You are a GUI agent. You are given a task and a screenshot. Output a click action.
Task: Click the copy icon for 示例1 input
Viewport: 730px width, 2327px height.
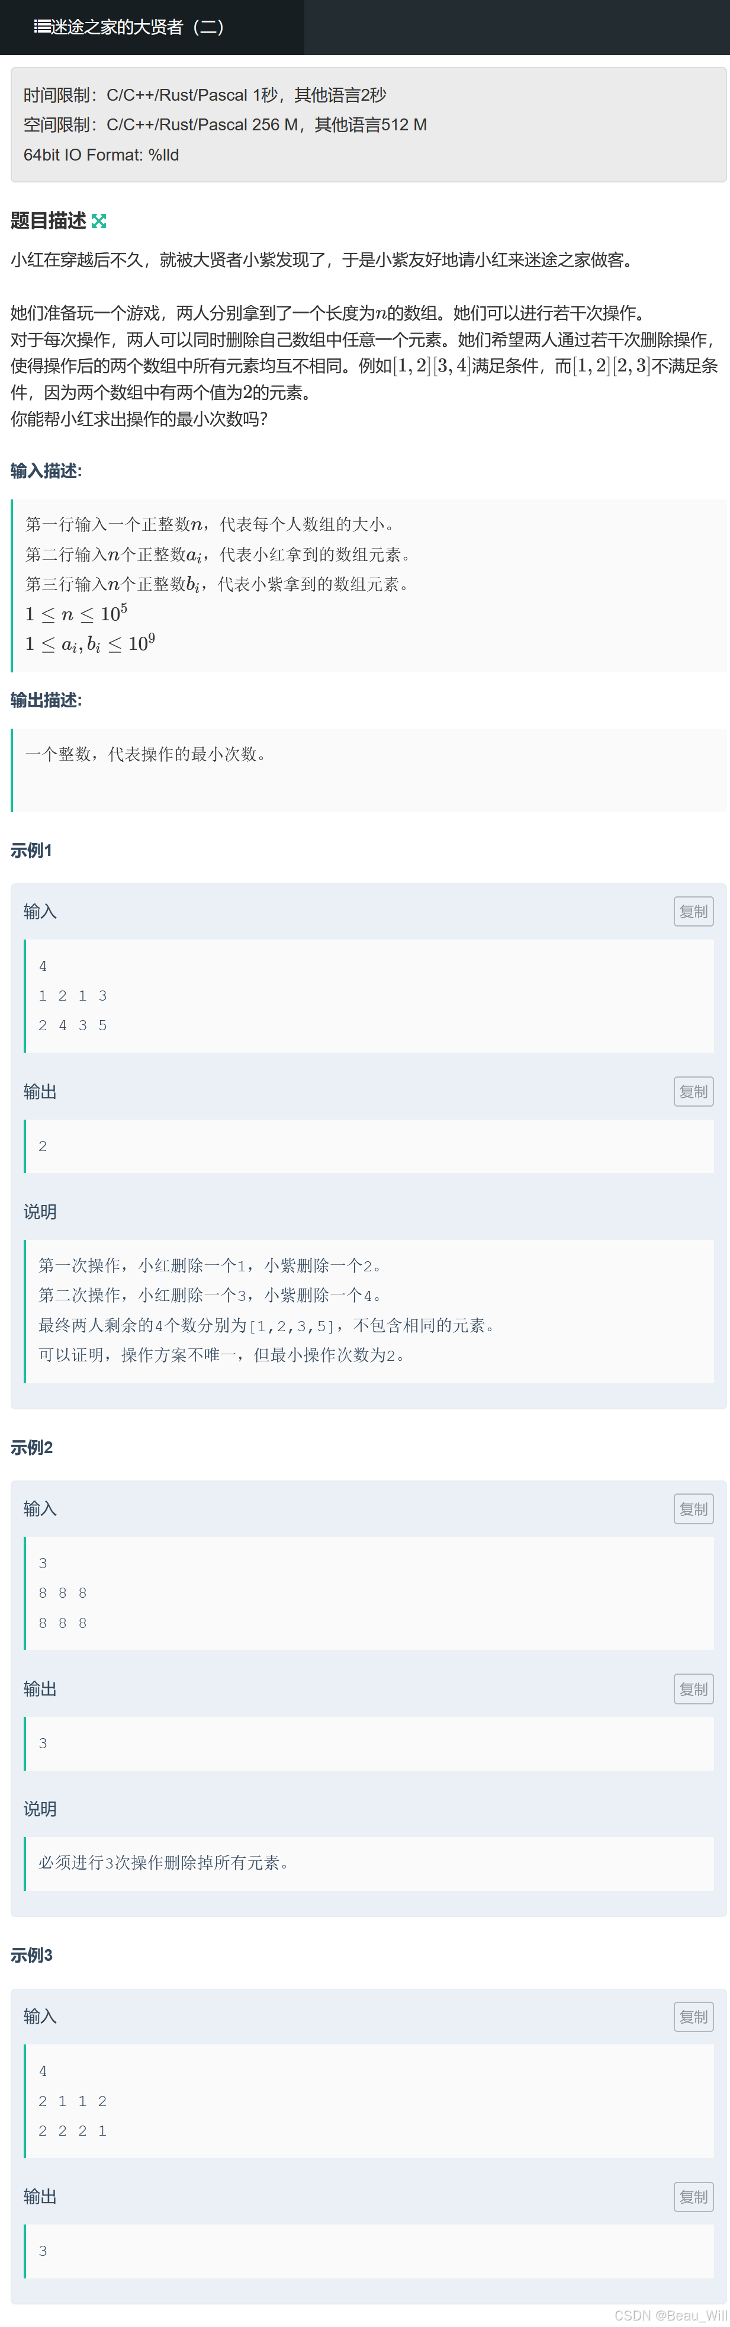tap(693, 912)
